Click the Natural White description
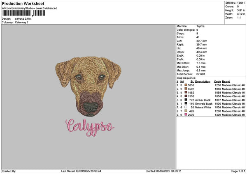This screenshot has width=247, height=174. pos(203,108)
